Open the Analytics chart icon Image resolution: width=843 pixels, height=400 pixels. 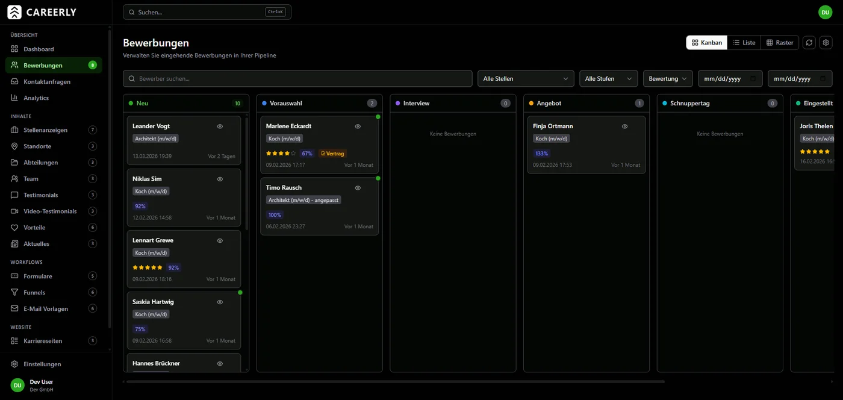click(x=14, y=98)
